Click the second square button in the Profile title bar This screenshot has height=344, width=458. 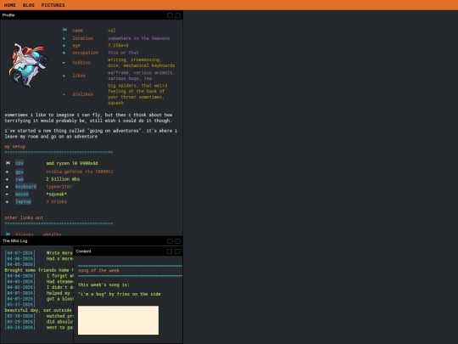click(177, 15)
